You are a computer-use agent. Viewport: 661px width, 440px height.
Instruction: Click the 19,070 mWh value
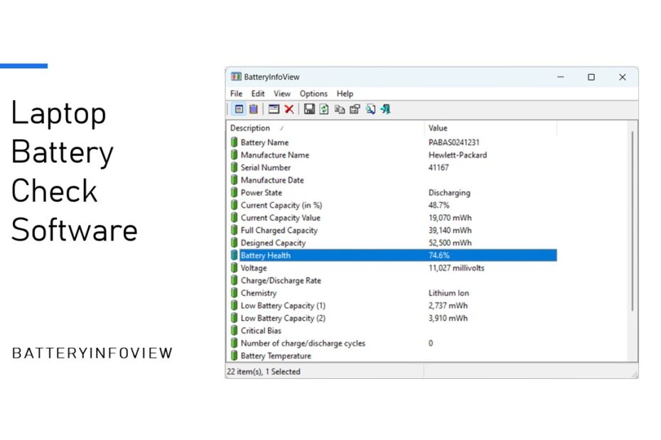(450, 218)
